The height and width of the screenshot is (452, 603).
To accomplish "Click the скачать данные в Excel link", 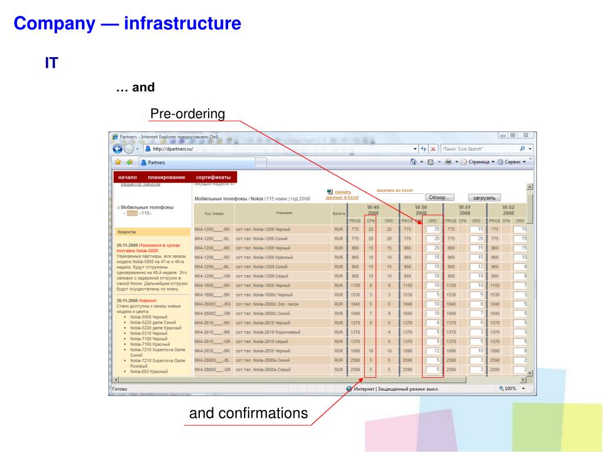I will click(x=342, y=194).
